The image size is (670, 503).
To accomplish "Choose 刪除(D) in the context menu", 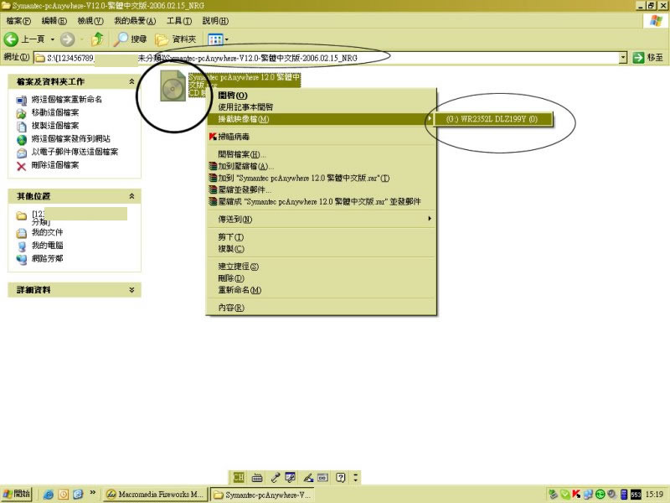I will coord(322,278).
